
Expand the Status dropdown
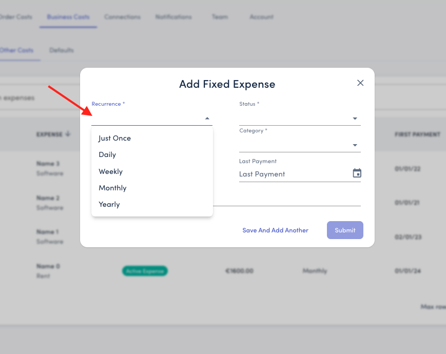pyautogui.click(x=355, y=119)
